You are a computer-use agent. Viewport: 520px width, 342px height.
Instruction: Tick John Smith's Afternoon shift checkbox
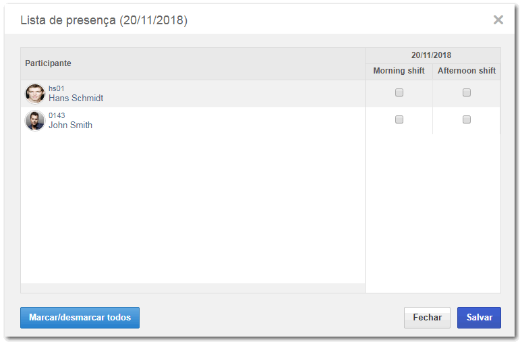coord(467,119)
